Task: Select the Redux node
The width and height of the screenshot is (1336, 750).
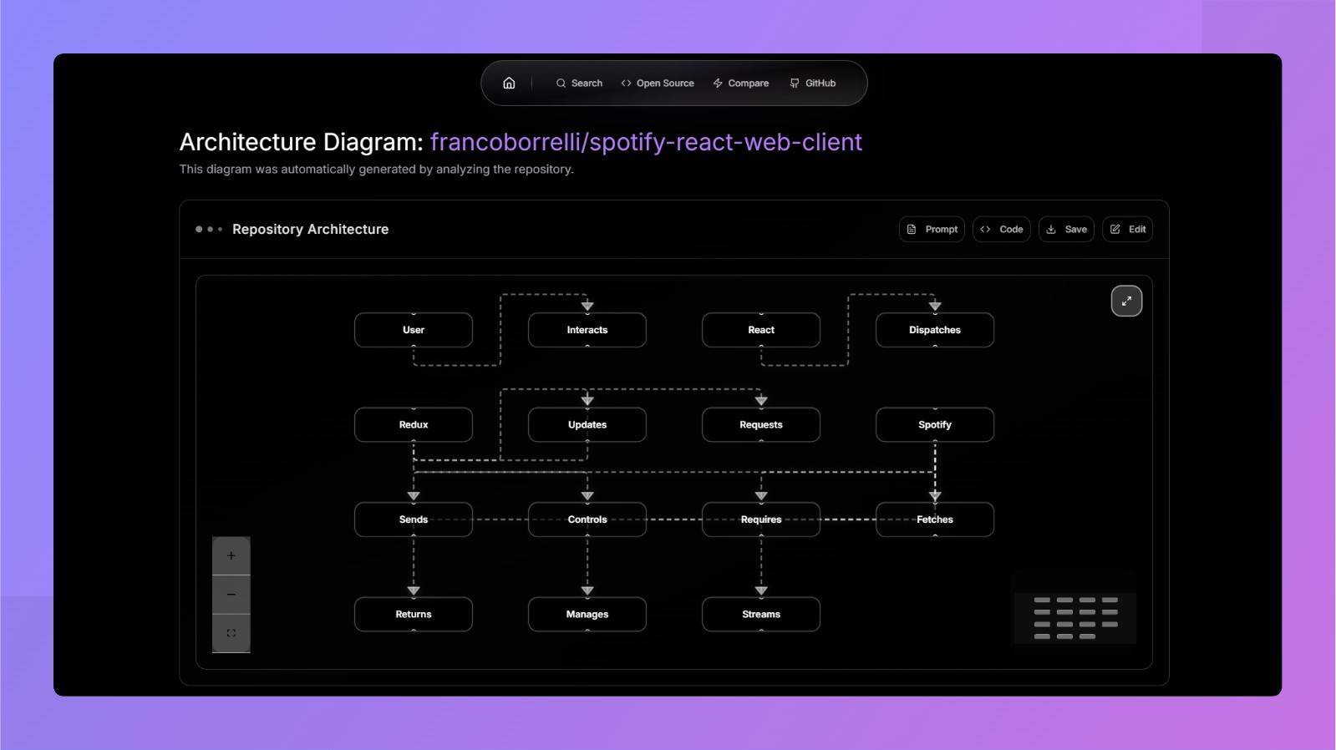Action: click(x=414, y=425)
